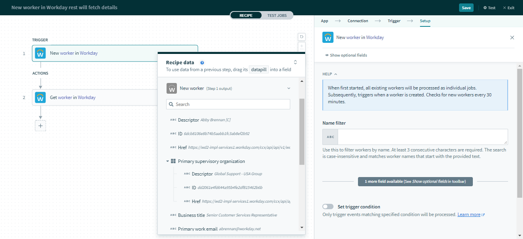Image resolution: width=523 pixels, height=239 pixels.
Task: Collapse Primary supervisory organization tree node
Action: pos(168,161)
